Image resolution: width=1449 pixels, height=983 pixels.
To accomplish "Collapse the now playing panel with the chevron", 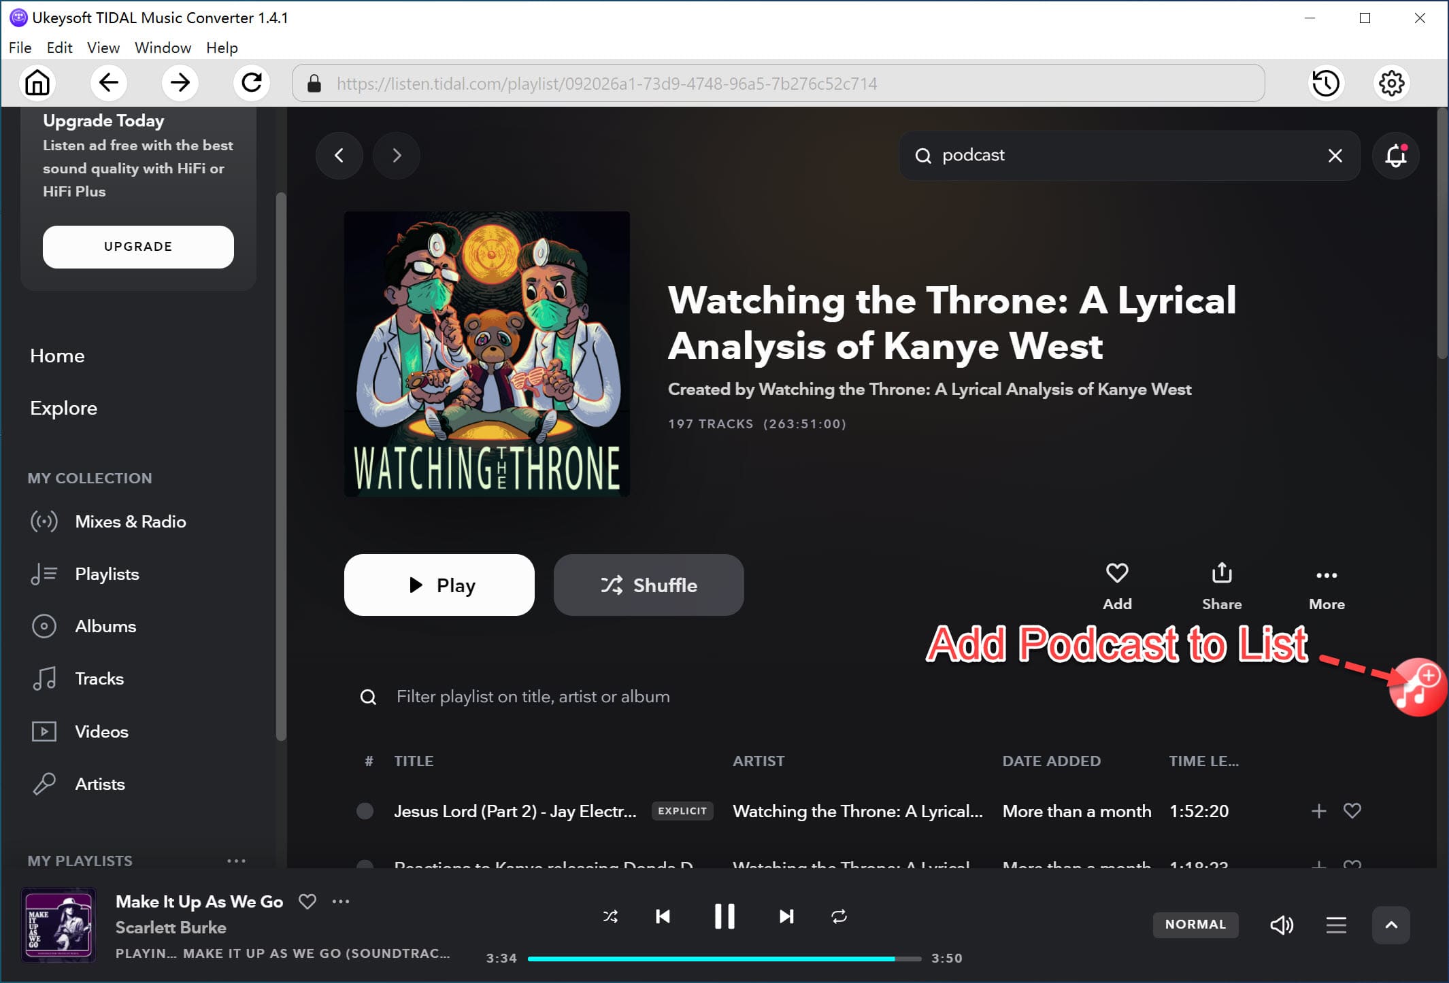I will (1391, 925).
